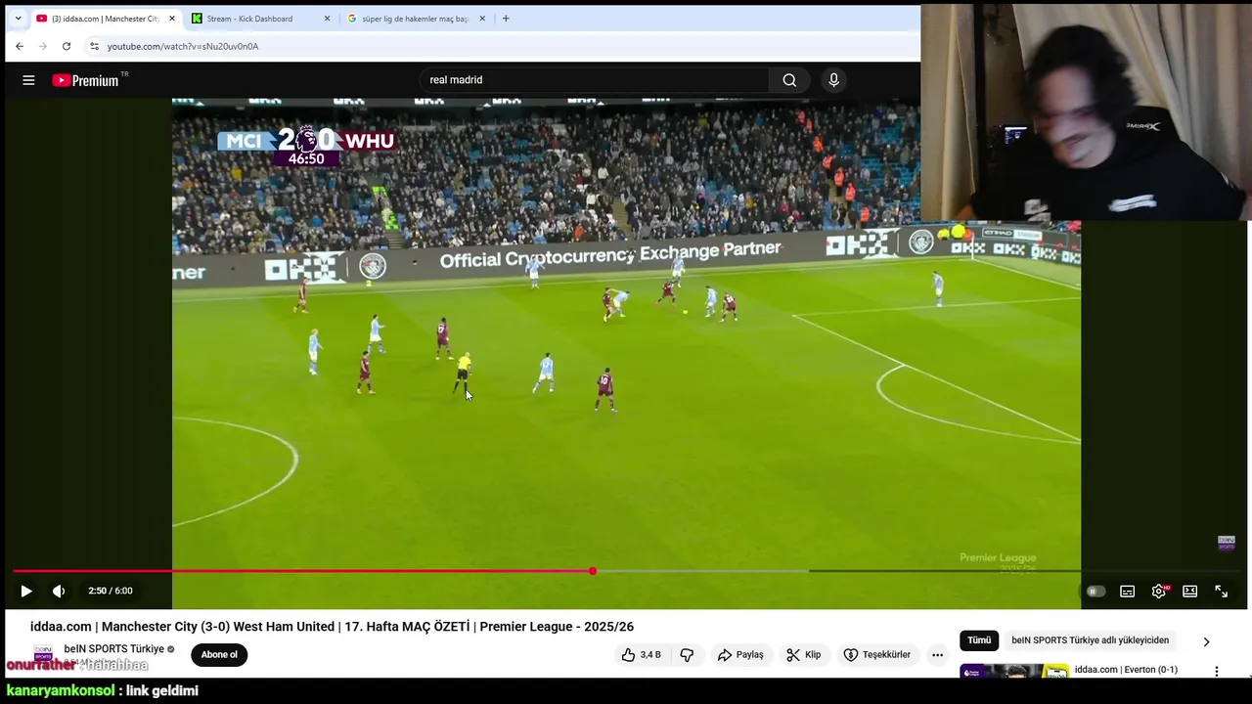Go to YouTube Premium home logo

pyautogui.click(x=89, y=80)
